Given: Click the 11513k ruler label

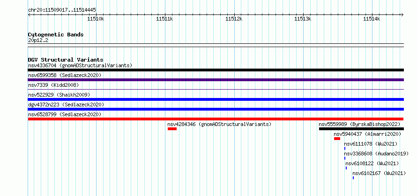Looking at the screenshot, I should pos(303,19).
